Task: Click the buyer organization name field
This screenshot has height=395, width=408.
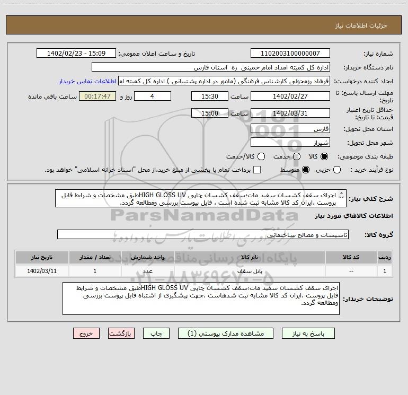Action: (211, 67)
